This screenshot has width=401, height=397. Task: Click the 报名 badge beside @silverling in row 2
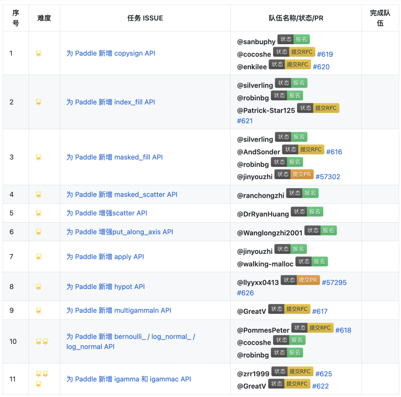[291, 83]
